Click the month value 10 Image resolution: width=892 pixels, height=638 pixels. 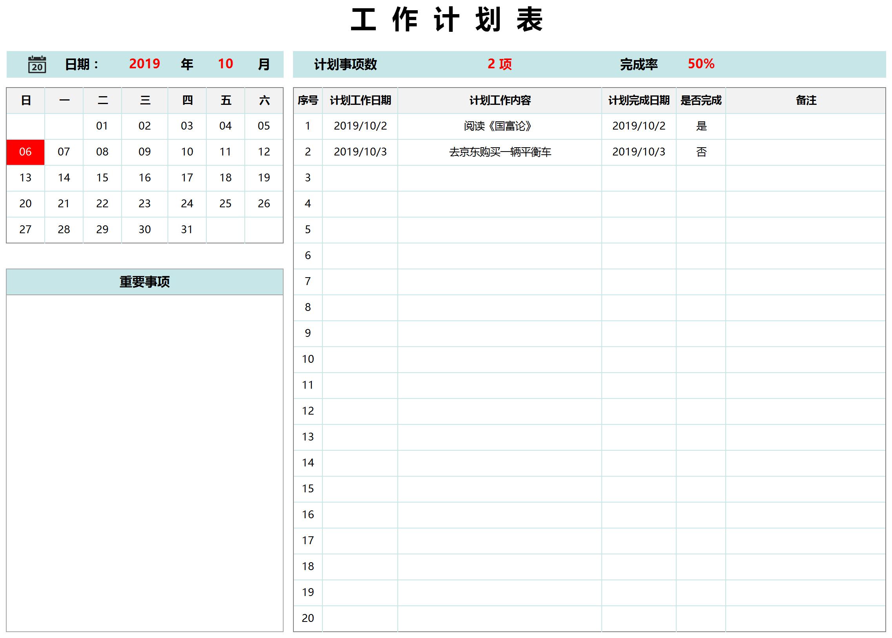click(224, 64)
